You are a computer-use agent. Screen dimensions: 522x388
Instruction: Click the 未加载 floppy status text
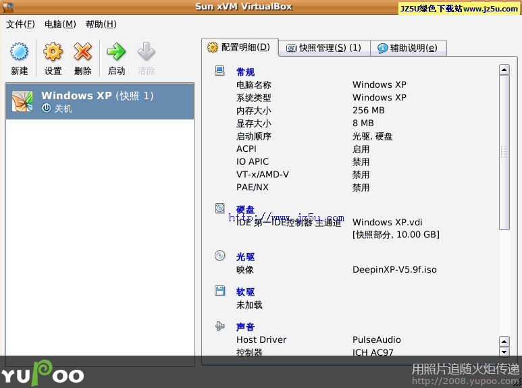pyautogui.click(x=249, y=305)
